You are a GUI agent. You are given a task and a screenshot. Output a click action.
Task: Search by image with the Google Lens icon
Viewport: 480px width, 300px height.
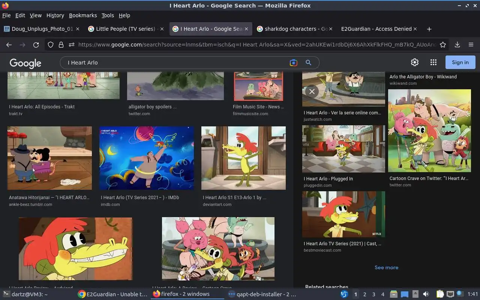[294, 63]
